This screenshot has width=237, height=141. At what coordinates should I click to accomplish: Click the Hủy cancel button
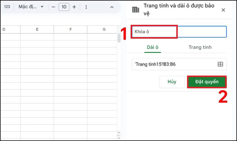click(172, 82)
